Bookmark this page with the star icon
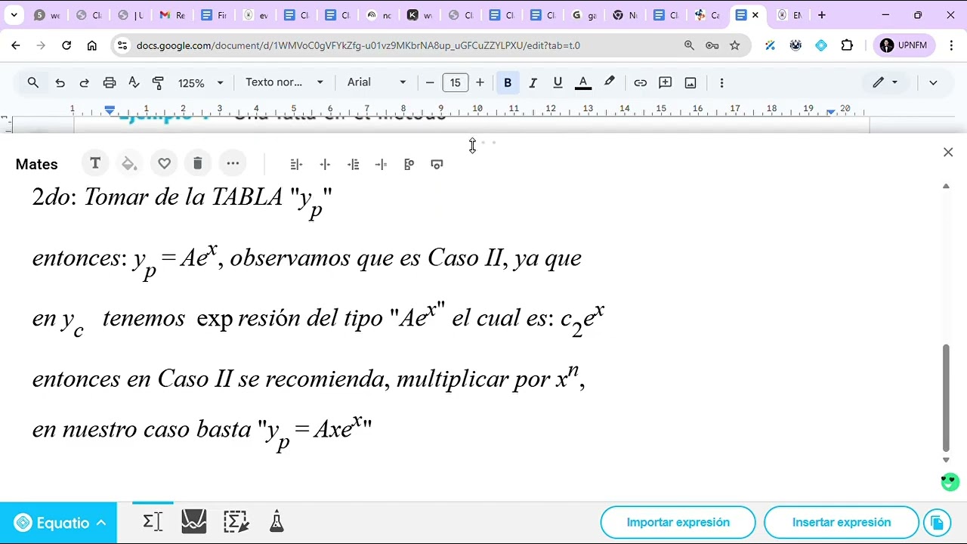 [734, 45]
